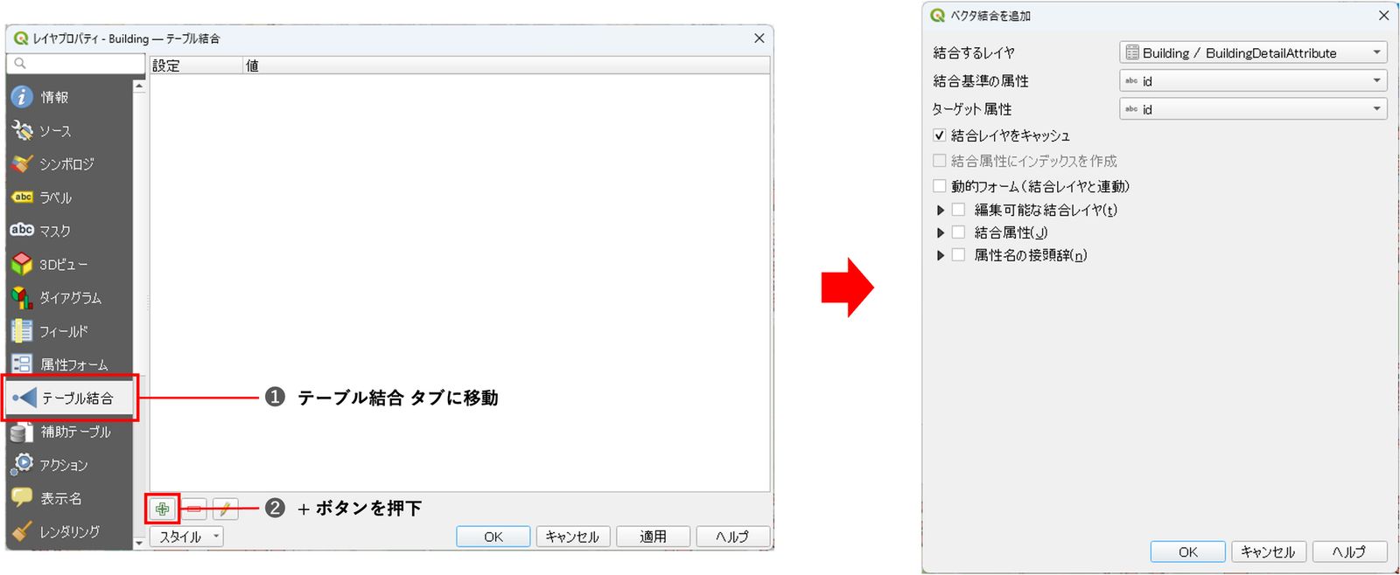Open the シンボロジ (Symbology) sidebar tab
The image size is (1400, 575).
[68, 164]
